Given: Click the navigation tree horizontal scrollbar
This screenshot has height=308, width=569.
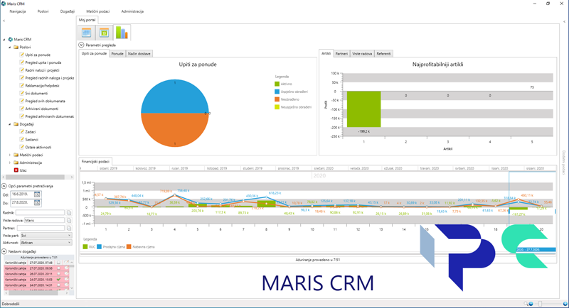Looking at the screenshot, I should tap(33, 177).
